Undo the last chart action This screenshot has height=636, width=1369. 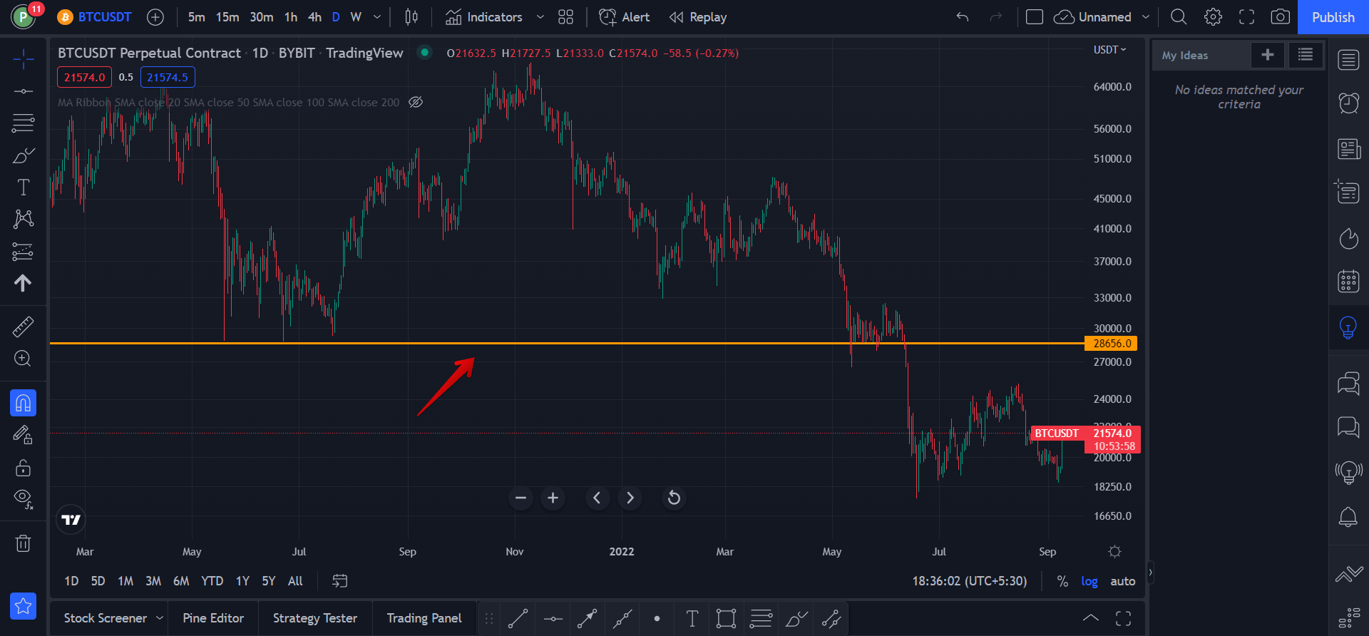click(963, 17)
